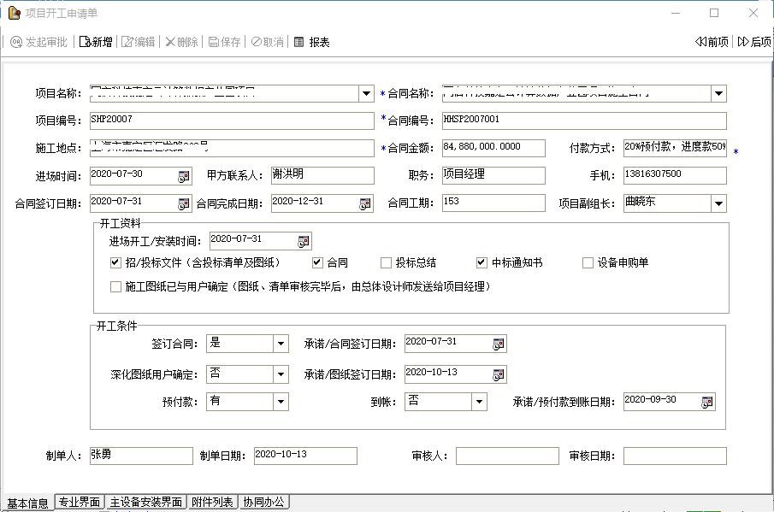
Task: Check the 设备申购单 checkbox
Action: click(x=588, y=263)
